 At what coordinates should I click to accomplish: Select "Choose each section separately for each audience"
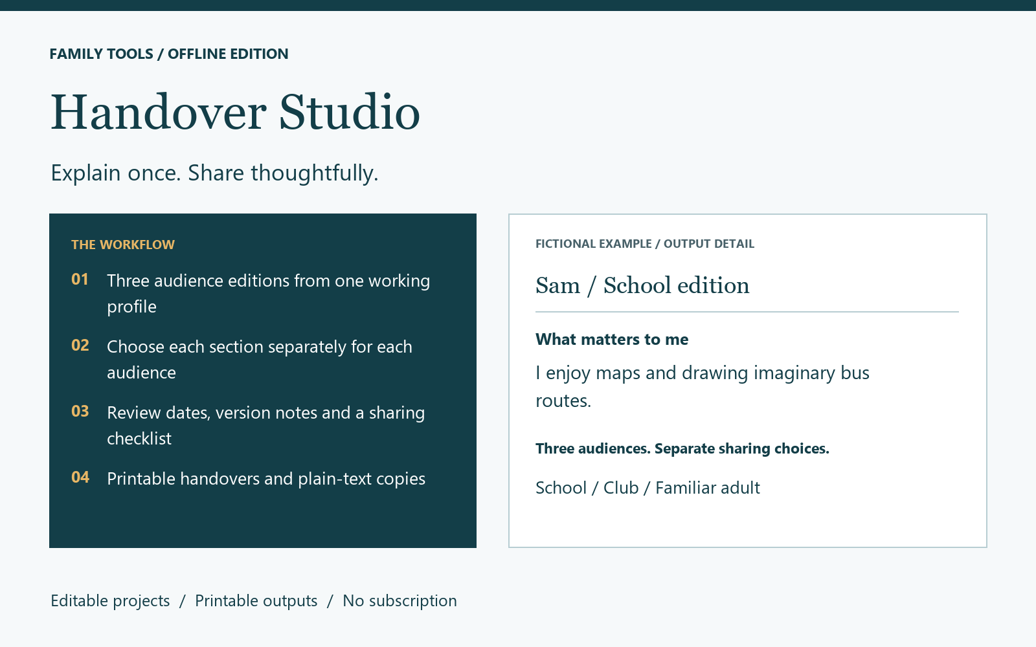pyautogui.click(x=260, y=360)
